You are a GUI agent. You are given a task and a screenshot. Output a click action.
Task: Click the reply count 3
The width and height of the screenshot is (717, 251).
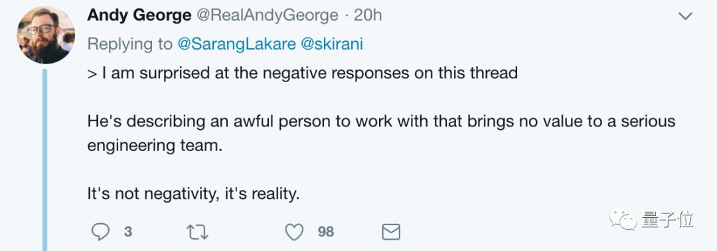click(x=128, y=232)
